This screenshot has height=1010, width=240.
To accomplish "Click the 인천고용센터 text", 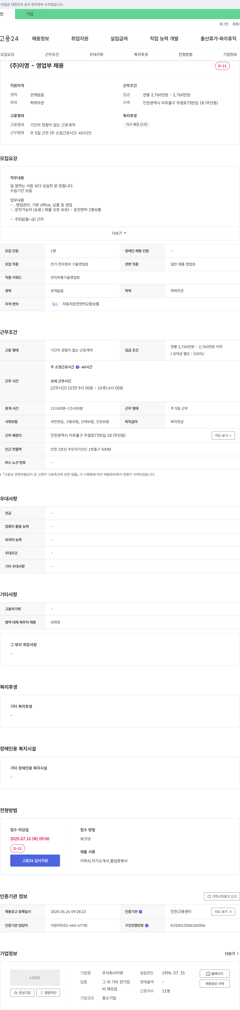I will pyautogui.click(x=181, y=912).
